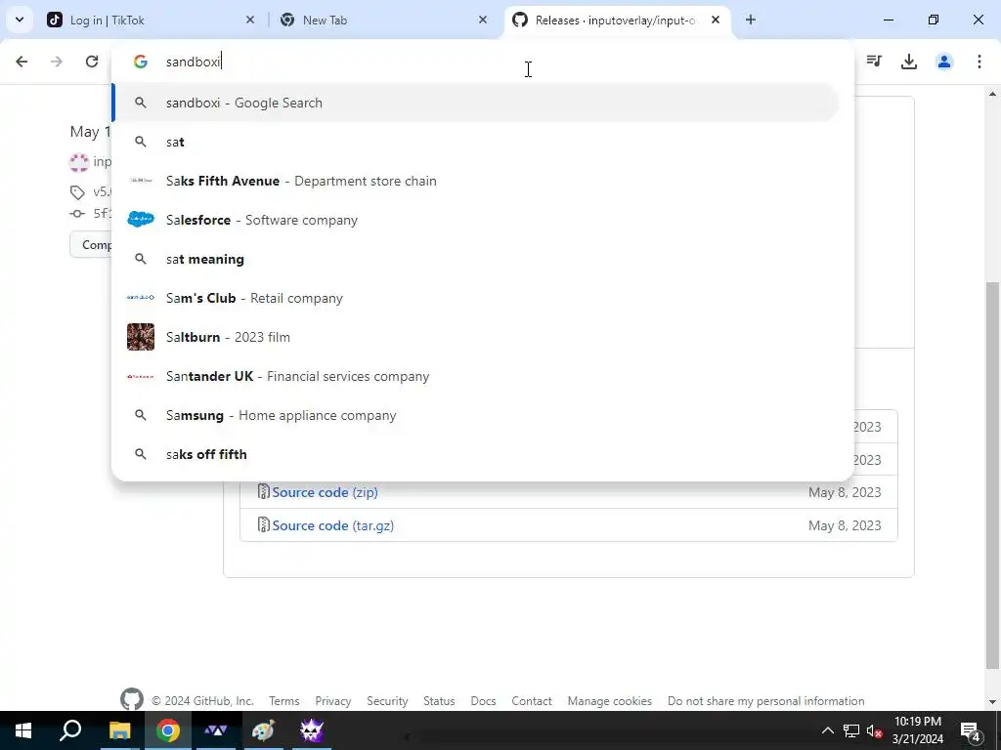This screenshot has height=750, width=1001.
Task: Select the Releases inputoverlay GitHub tab
Action: (618, 21)
